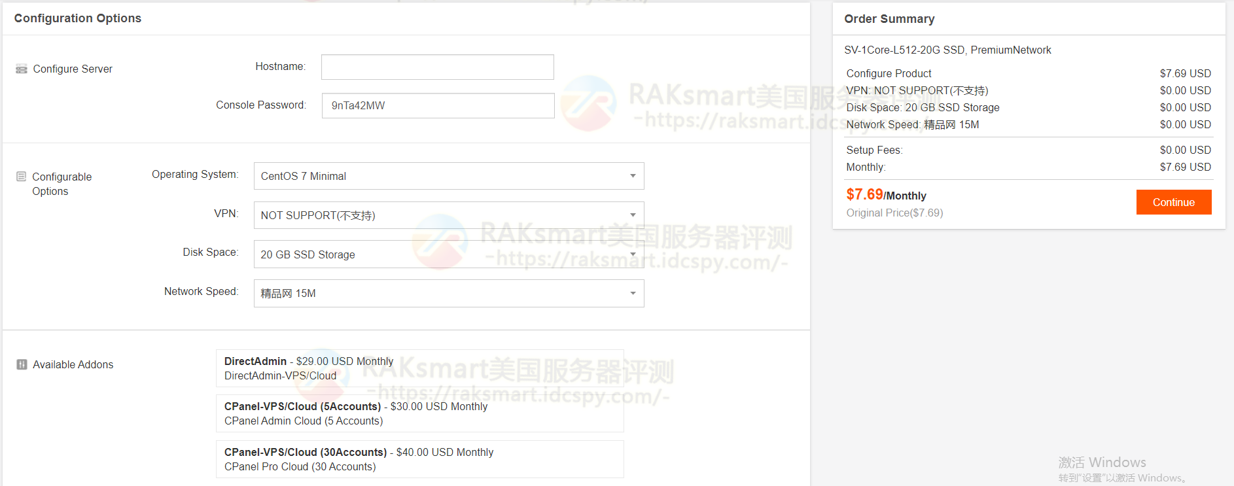This screenshot has width=1234, height=486.
Task: Click the VPN: NOT SUPPORT summary line
Action: coord(917,90)
